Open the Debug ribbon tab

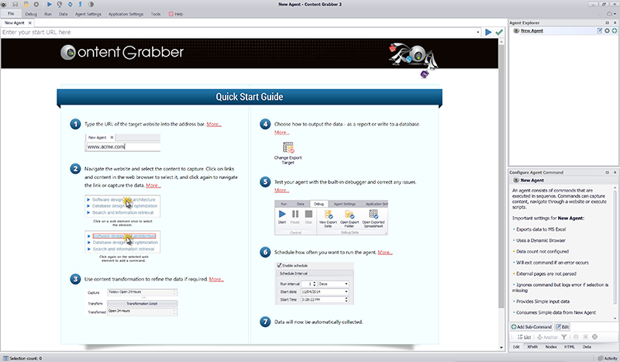click(31, 14)
